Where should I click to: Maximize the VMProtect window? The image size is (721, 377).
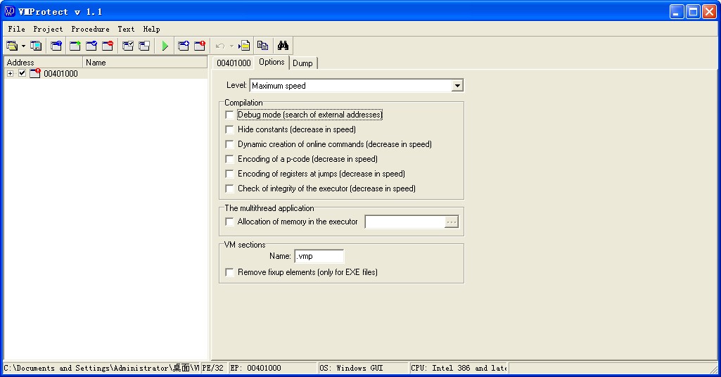693,11
